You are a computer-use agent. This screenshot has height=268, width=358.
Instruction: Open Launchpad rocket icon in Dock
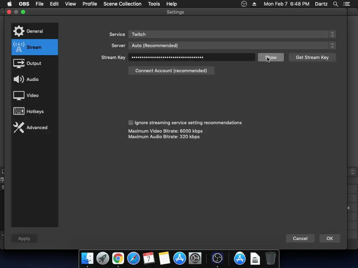(x=103, y=259)
